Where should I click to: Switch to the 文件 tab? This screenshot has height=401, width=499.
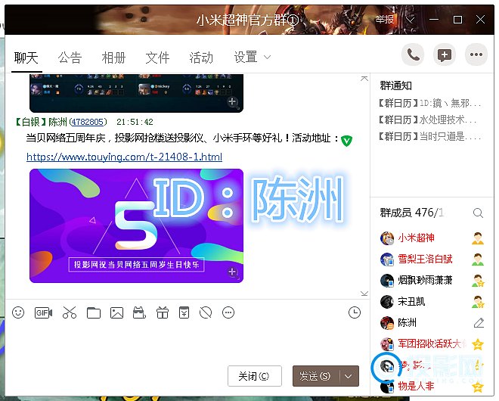tap(157, 58)
